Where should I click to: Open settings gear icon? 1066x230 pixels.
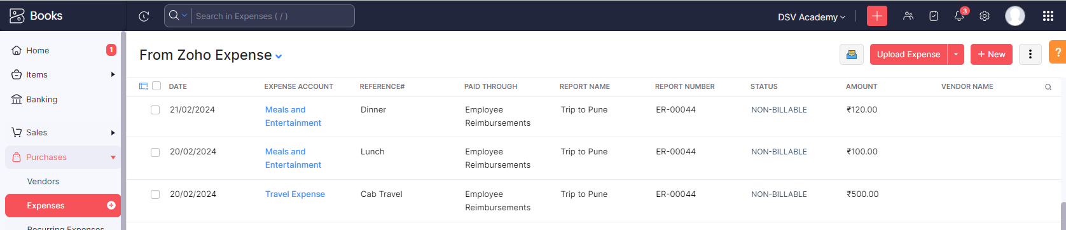tap(985, 17)
